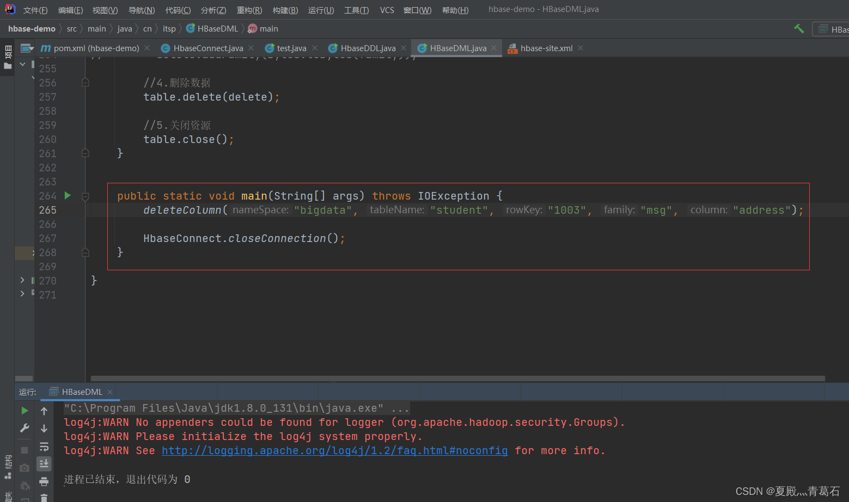Click the itsp breadcrumb
This screenshot has width=849, height=502.
(169, 29)
